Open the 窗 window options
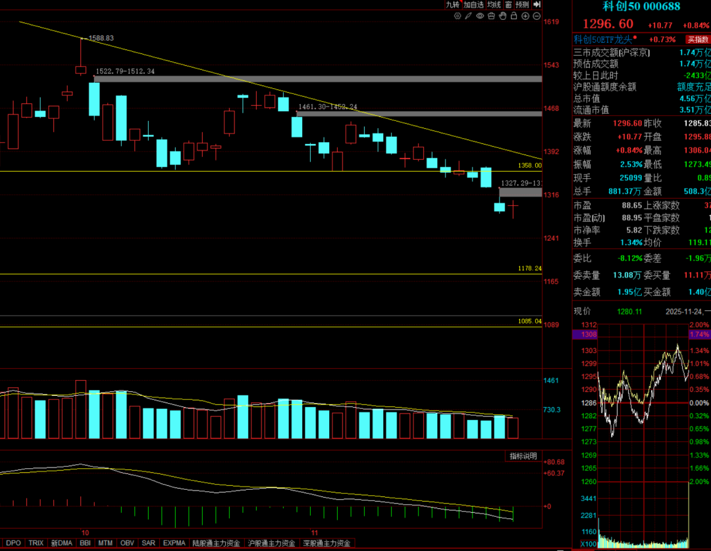The image size is (711, 551). pos(508,5)
